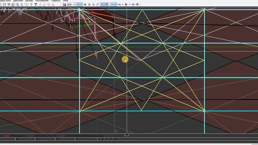Viewport: 258px width, 145px height.
Task: Select the four-arrow move tool
Action: pos(85,4)
